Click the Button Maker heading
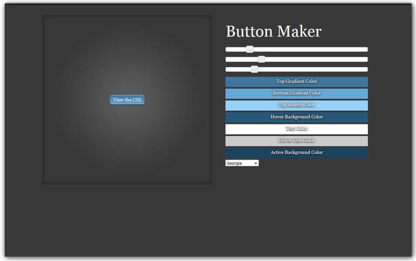 click(273, 31)
